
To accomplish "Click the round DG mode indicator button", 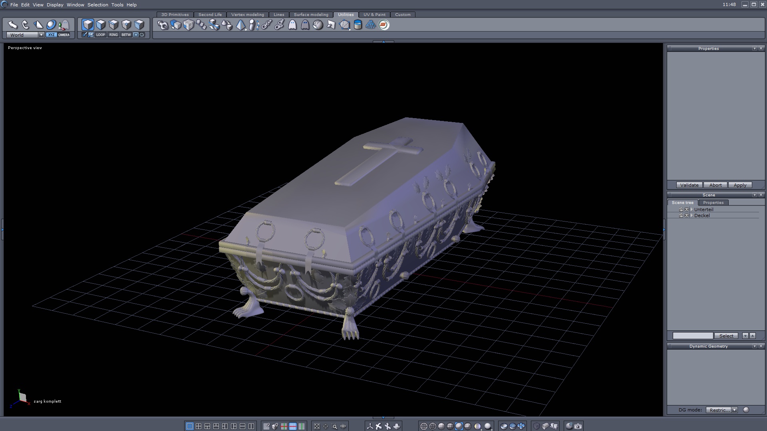I will (x=746, y=410).
